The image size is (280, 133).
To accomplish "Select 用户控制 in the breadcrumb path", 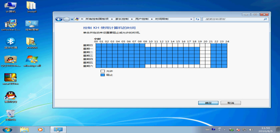I will [140, 19].
